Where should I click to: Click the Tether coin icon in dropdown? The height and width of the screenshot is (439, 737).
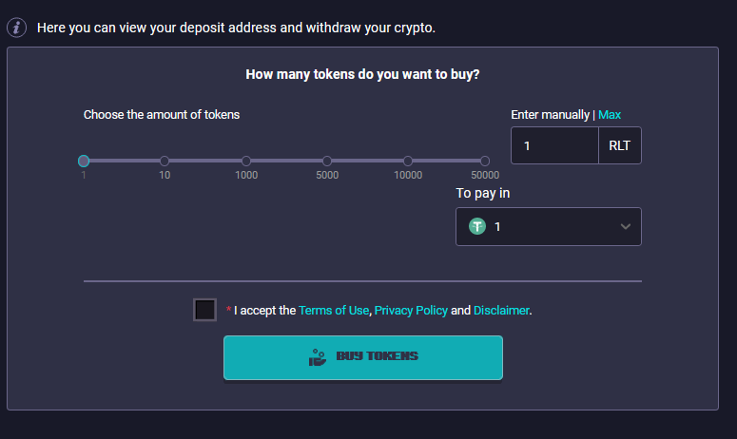[477, 226]
